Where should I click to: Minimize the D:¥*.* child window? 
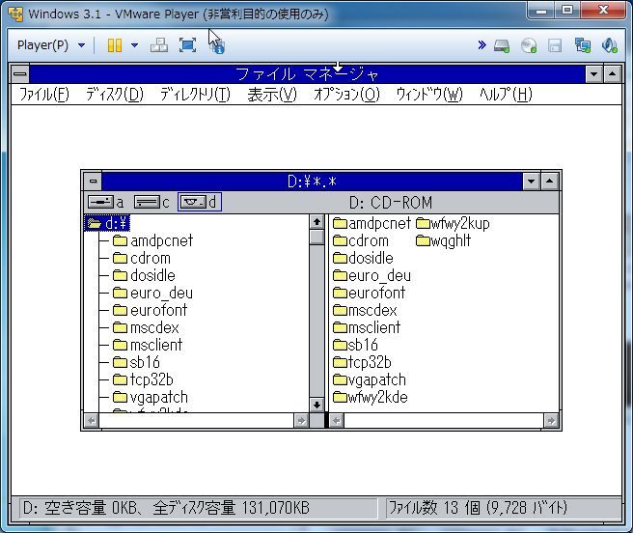point(532,181)
